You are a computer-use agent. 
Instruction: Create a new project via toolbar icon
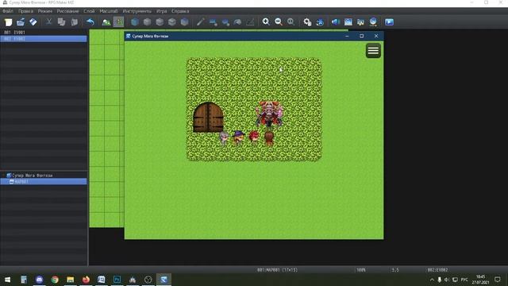[x=8, y=21]
